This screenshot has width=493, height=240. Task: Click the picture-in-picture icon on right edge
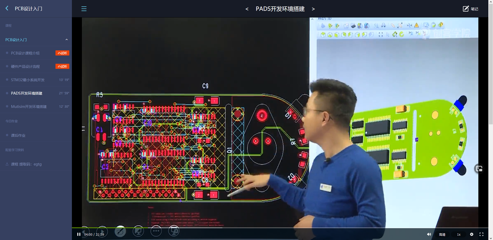click(479, 169)
